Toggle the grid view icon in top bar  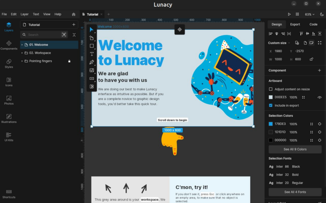point(297,14)
